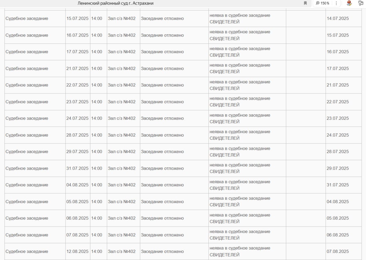This screenshot has height=260, width=366.
Task: Click 'Судебное заседание' in the top table row
Action: 27,19
